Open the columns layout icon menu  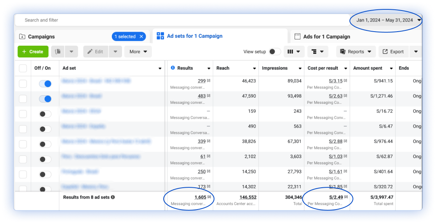294,52
